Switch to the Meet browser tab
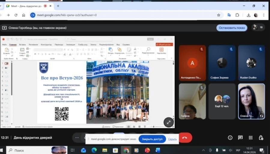 (x=26, y=6)
